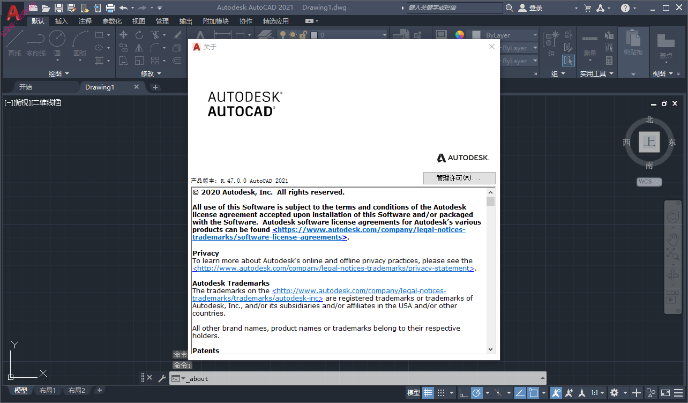Click the Save icon in quick access toolbar

click(59, 8)
